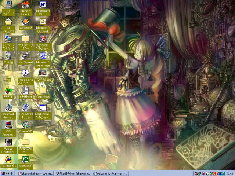Open Microsoft FrontPage shortcut
Image resolution: width=235 pixels, height=176 pixels.
click(x=43, y=56)
